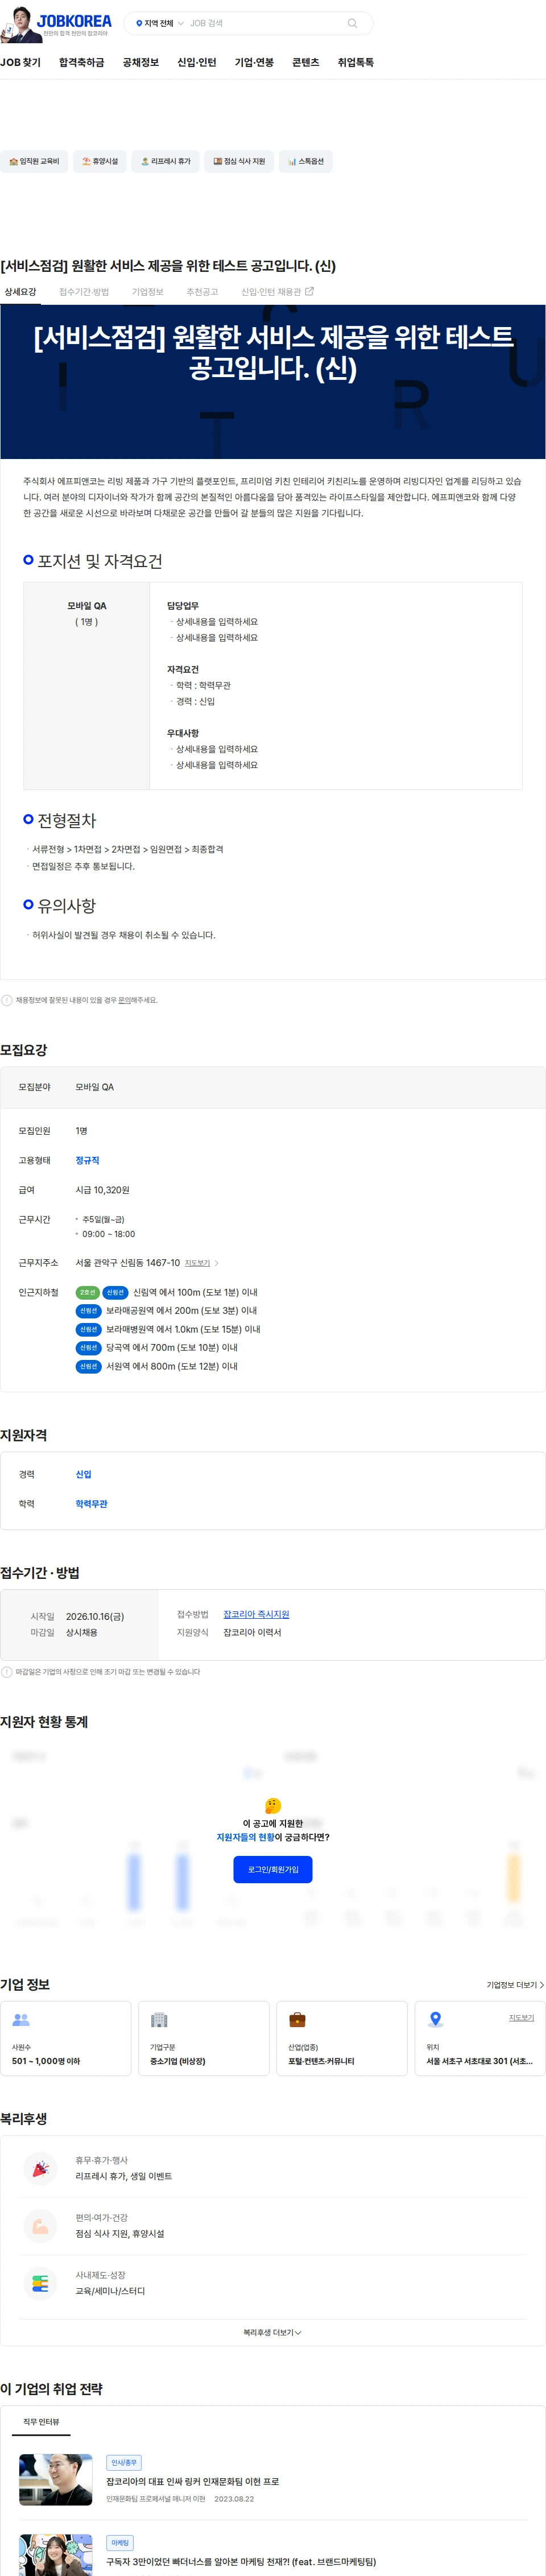Click the 인사/총무 category tag
The width and height of the screenshot is (546, 2576).
click(x=124, y=2463)
